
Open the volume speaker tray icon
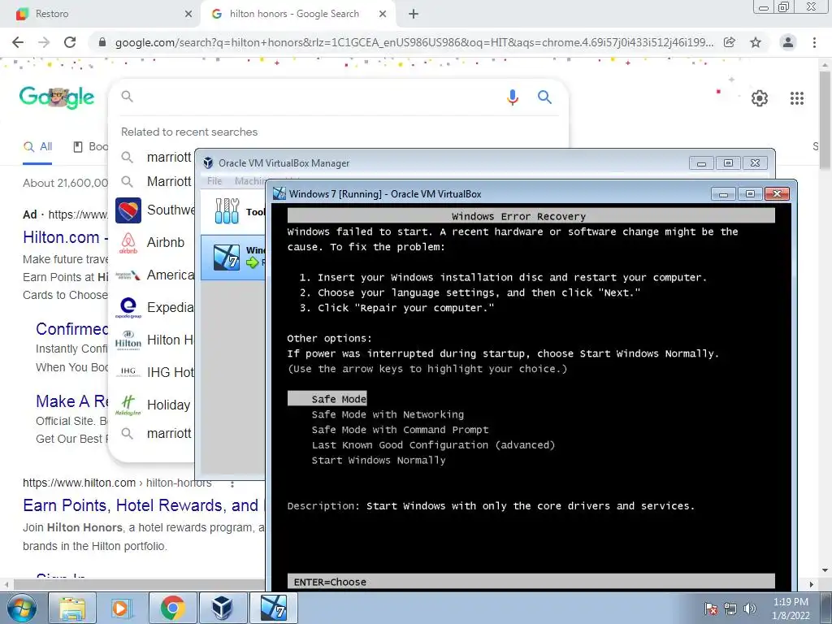point(749,608)
